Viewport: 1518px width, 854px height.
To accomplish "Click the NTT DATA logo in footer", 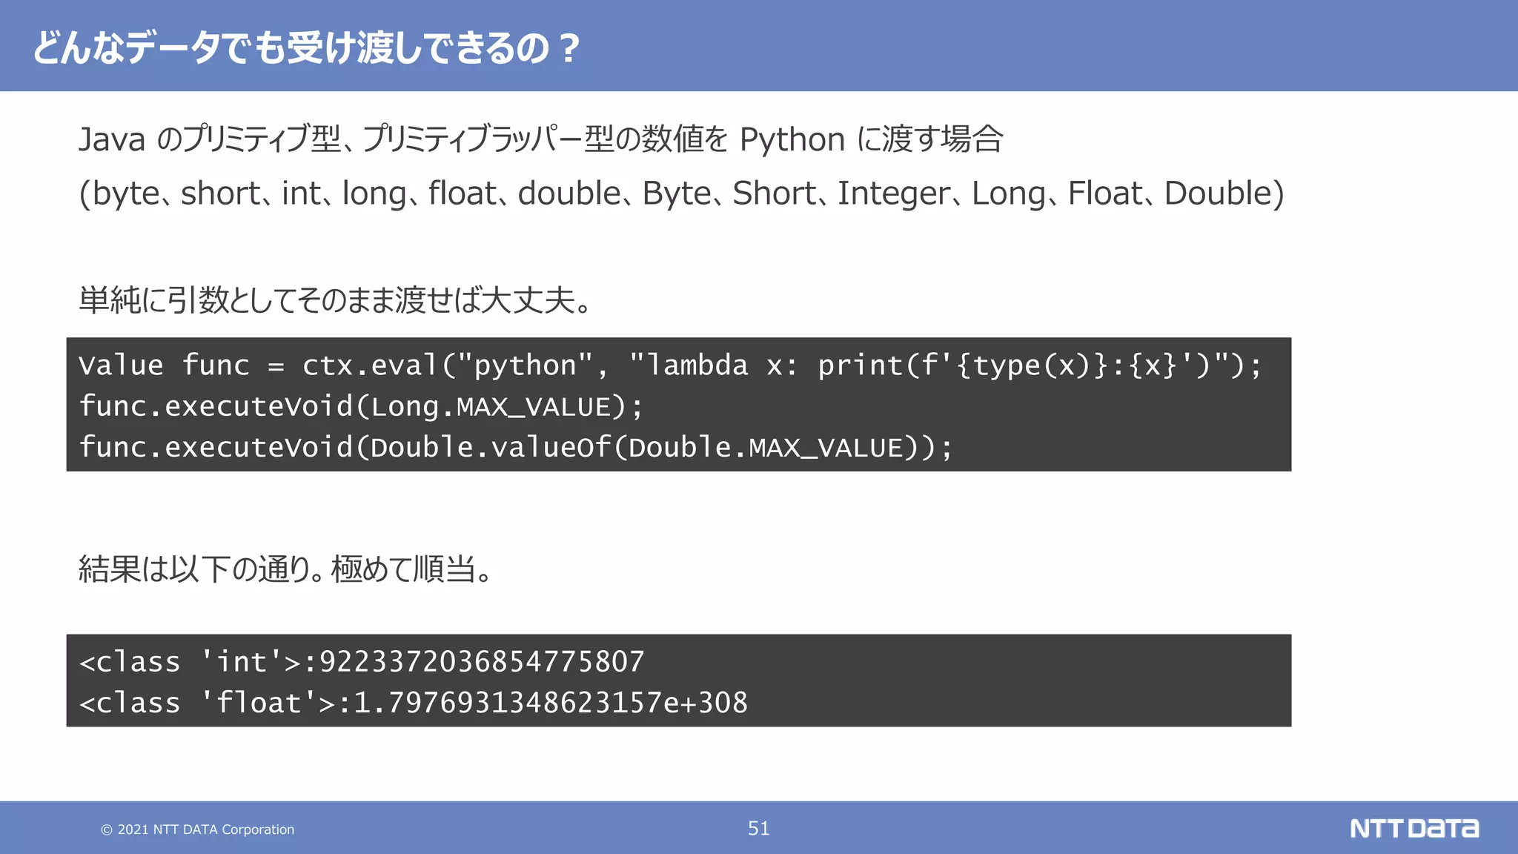I will [x=1414, y=829].
